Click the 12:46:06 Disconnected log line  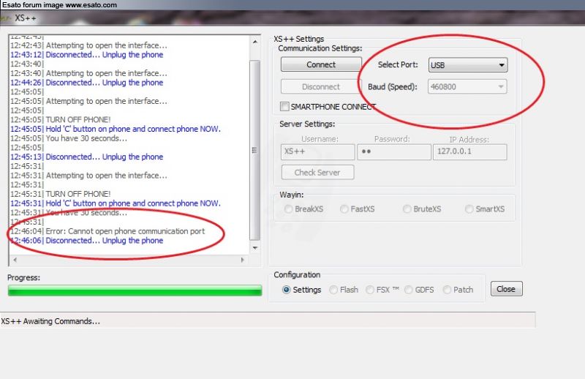click(x=87, y=241)
